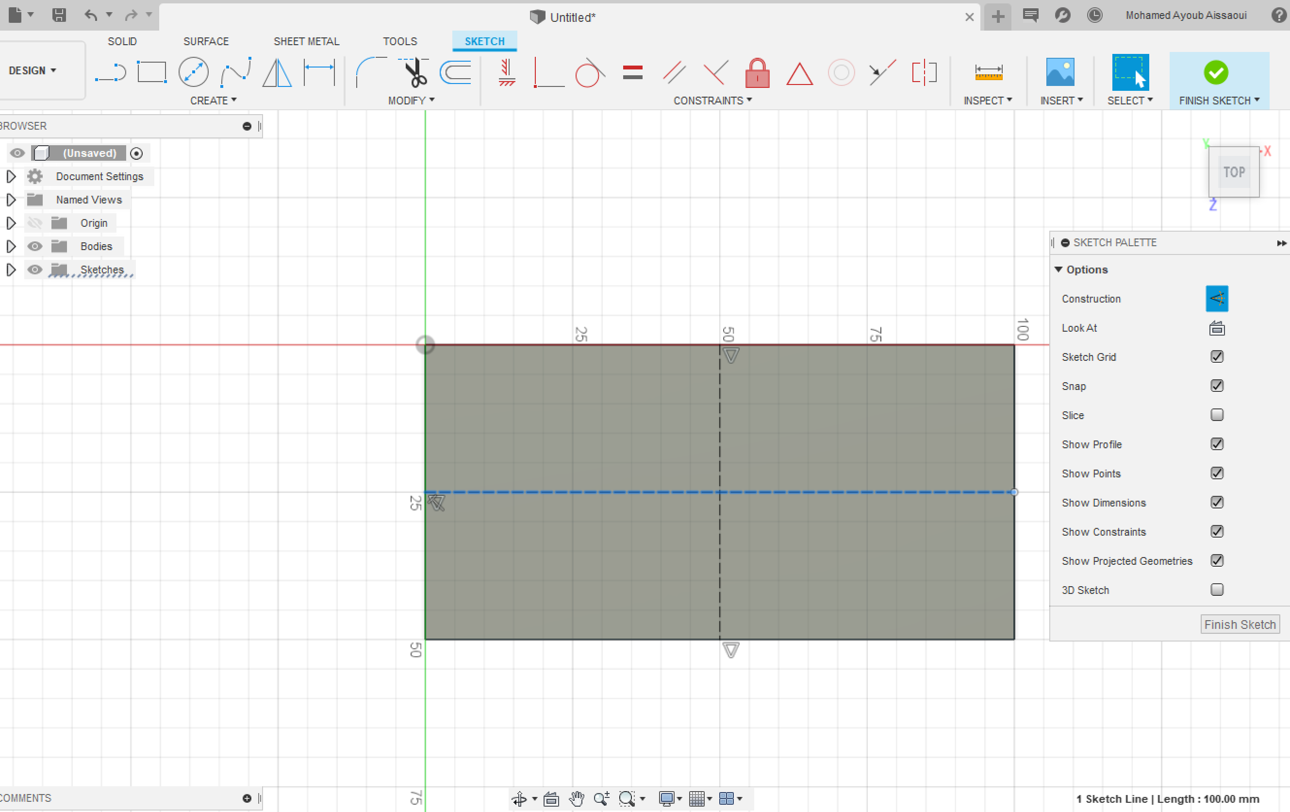Click Finish Sketch button in palette

1239,625
